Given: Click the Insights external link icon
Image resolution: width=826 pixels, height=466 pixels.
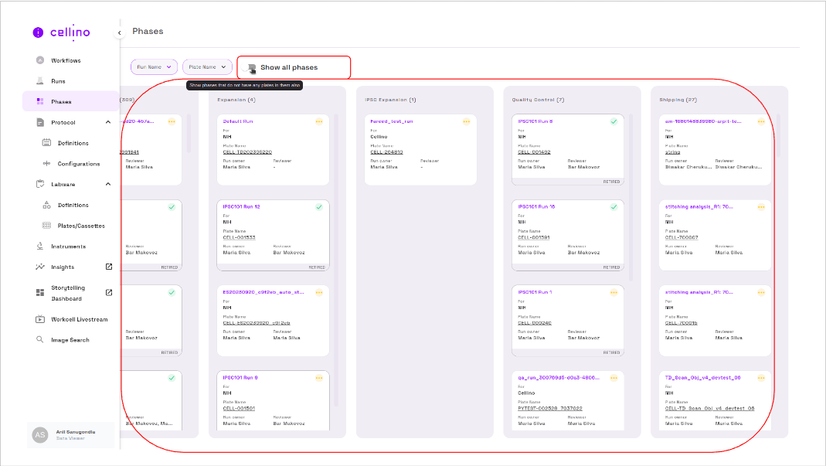Looking at the screenshot, I should point(109,267).
